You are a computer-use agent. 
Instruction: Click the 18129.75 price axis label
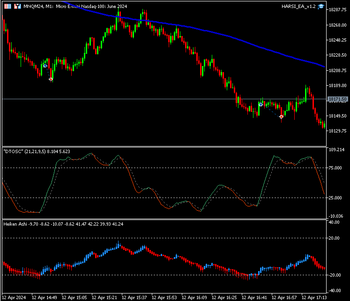click(338, 131)
